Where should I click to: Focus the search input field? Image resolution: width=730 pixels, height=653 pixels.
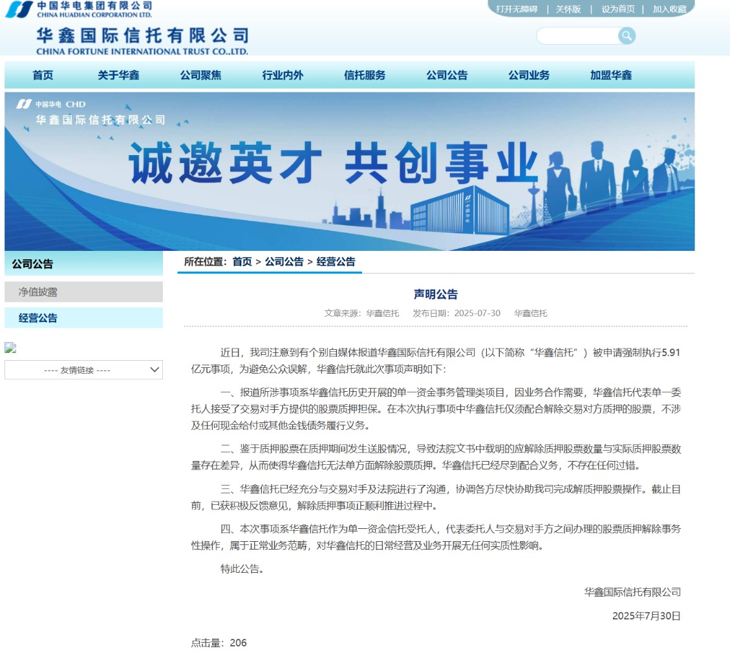578,36
